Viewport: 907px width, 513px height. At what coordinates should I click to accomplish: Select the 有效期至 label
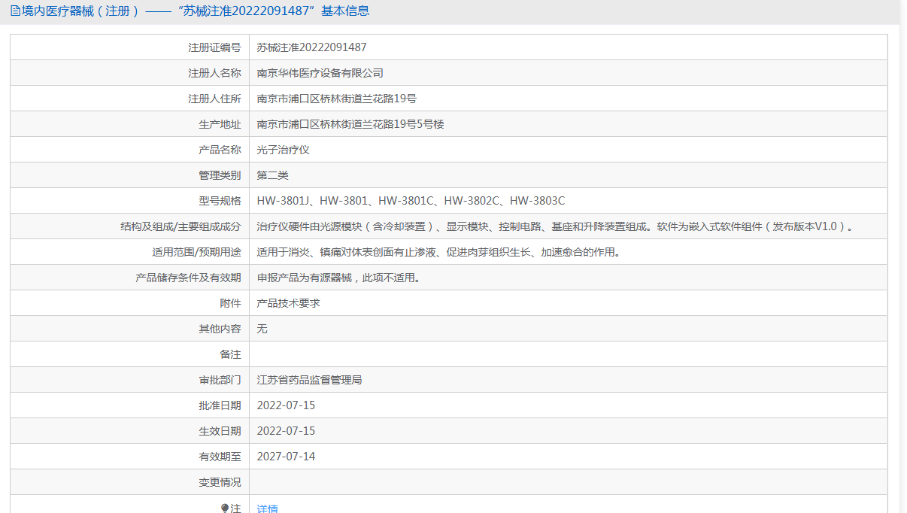(x=220, y=457)
